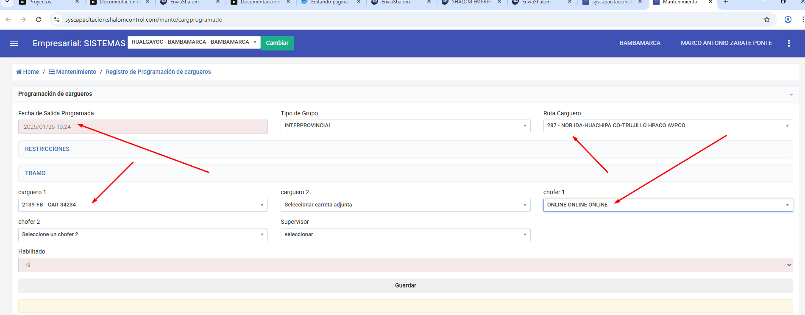805x315 pixels.
Task: Open the Tipo de Grupo dropdown
Action: coord(405,125)
